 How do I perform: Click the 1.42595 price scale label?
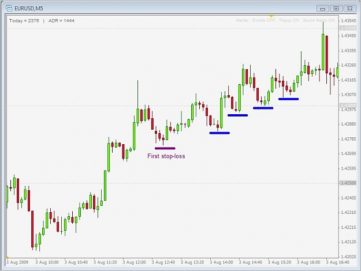click(x=348, y=168)
